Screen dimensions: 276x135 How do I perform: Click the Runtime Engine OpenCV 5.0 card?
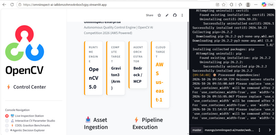coord(93,68)
